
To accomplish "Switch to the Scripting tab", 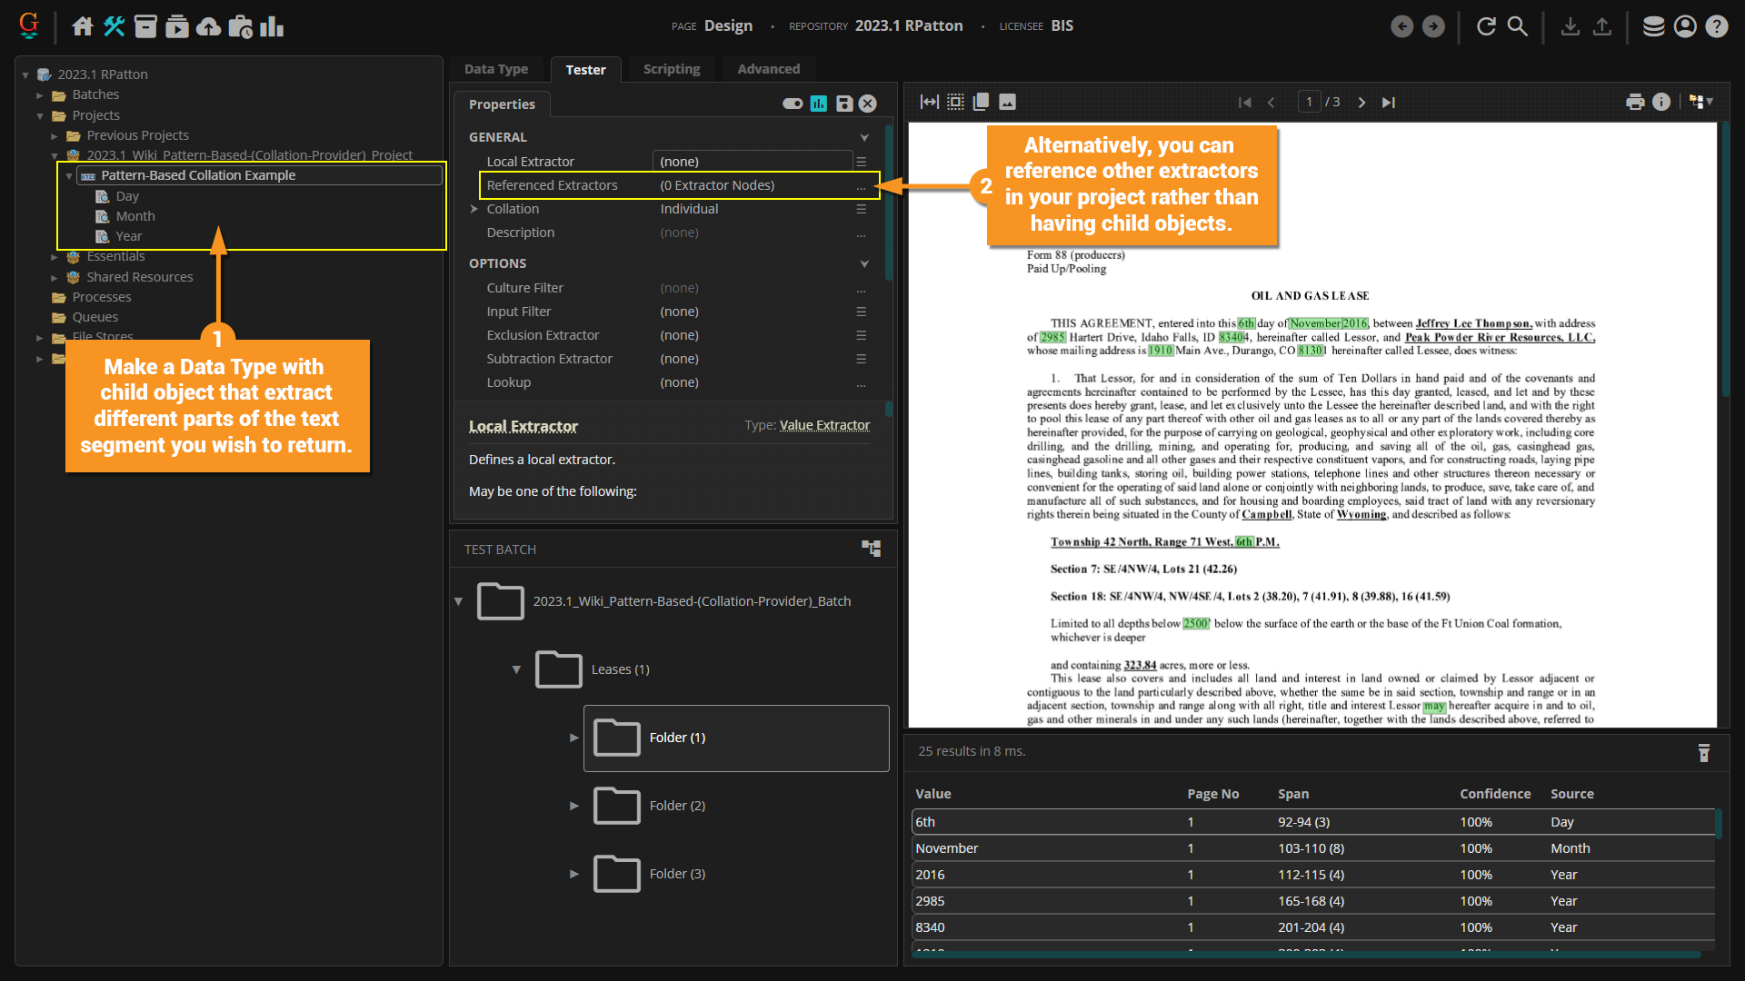I will [x=671, y=69].
